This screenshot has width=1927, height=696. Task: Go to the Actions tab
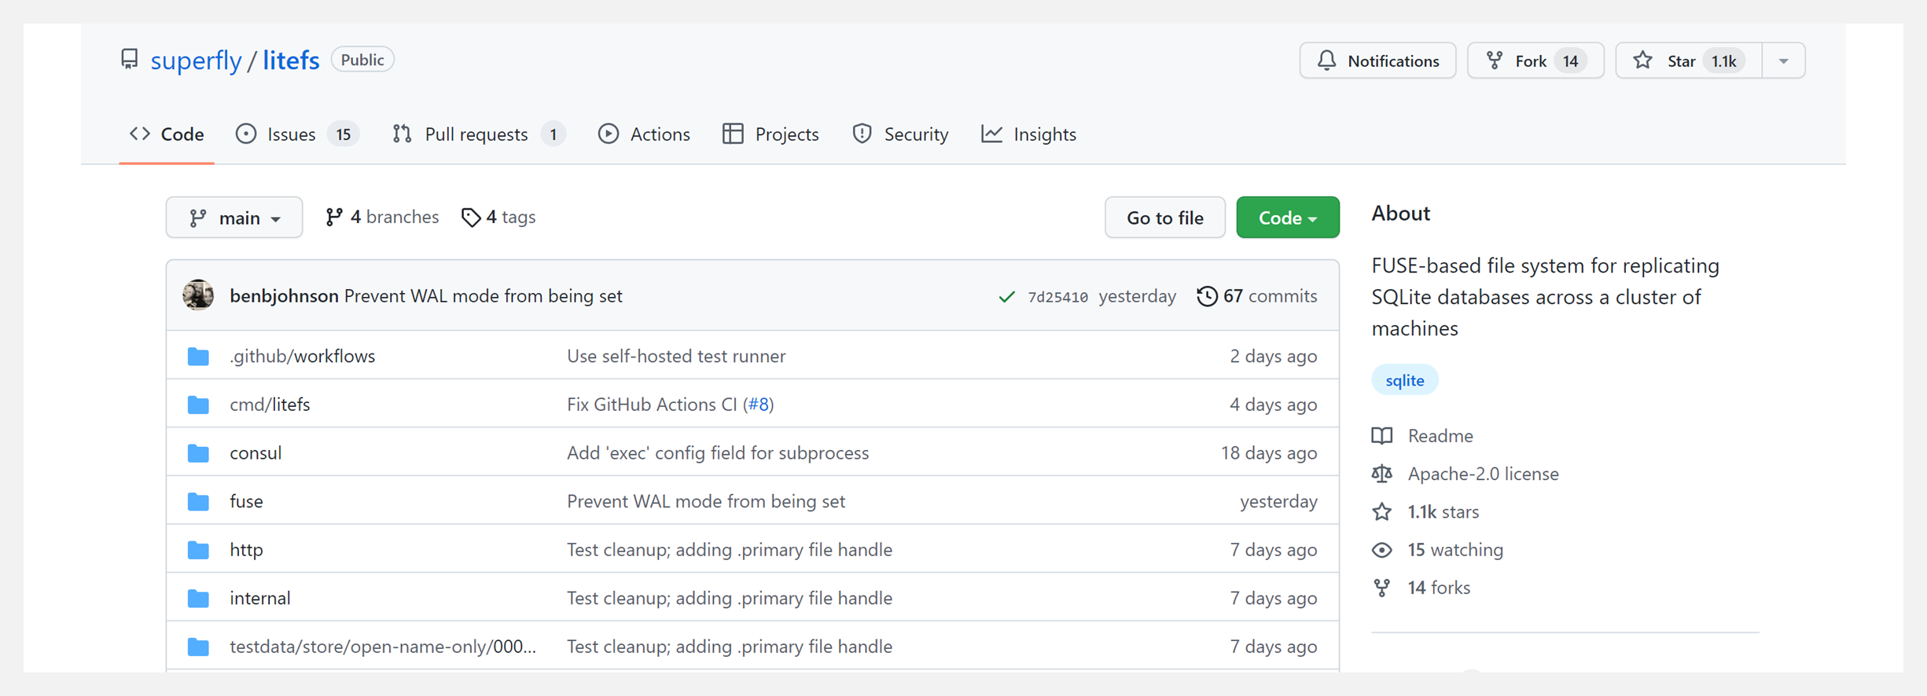644,134
